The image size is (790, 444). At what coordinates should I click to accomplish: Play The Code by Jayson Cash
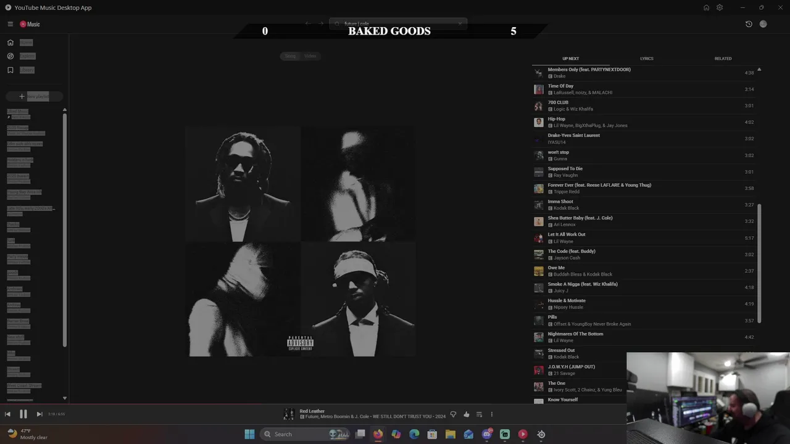[x=645, y=255]
